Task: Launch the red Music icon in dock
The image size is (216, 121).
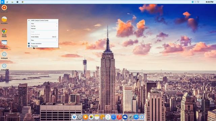Action: coord(119,117)
